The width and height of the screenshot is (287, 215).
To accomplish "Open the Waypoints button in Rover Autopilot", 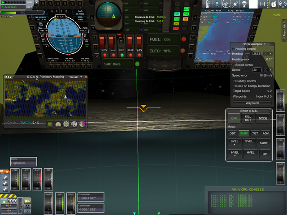I will 252,103.
